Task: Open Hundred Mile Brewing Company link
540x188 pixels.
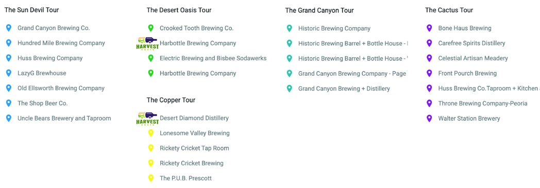Action: click(x=61, y=43)
